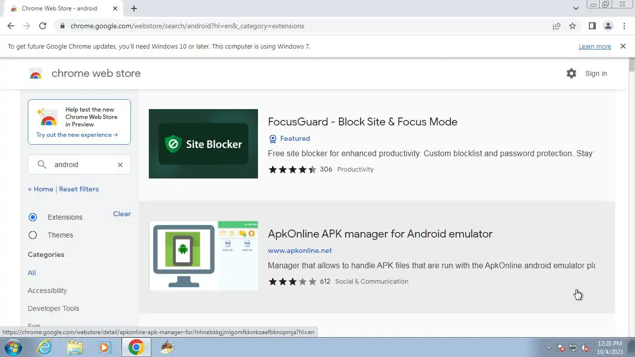Show hidden system tray icons
This screenshot has width=635, height=357.
tap(549, 348)
